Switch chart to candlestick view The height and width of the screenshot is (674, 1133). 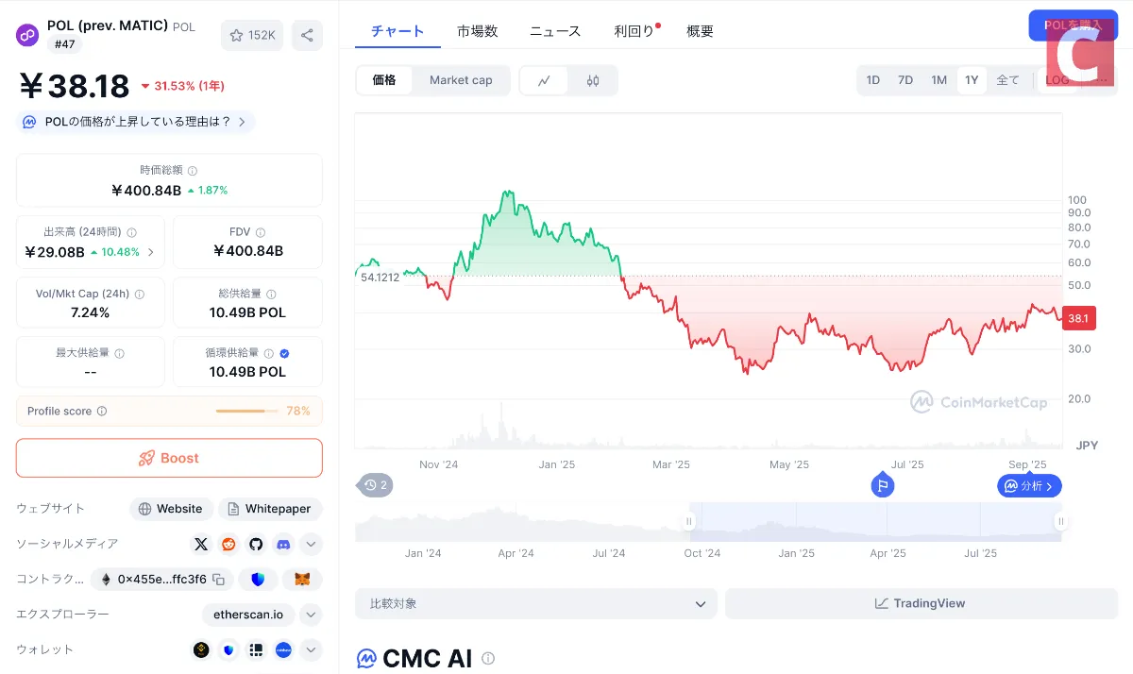click(593, 80)
